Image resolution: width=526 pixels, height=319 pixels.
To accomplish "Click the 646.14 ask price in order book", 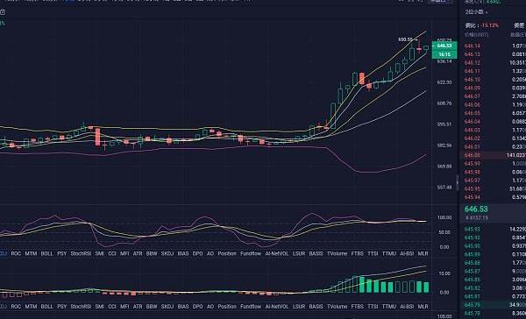I will click(473, 46).
